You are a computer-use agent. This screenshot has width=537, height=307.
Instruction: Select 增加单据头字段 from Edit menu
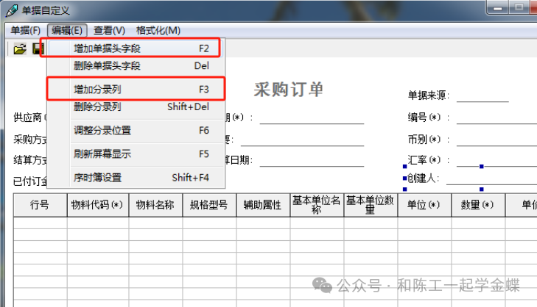[x=107, y=48]
